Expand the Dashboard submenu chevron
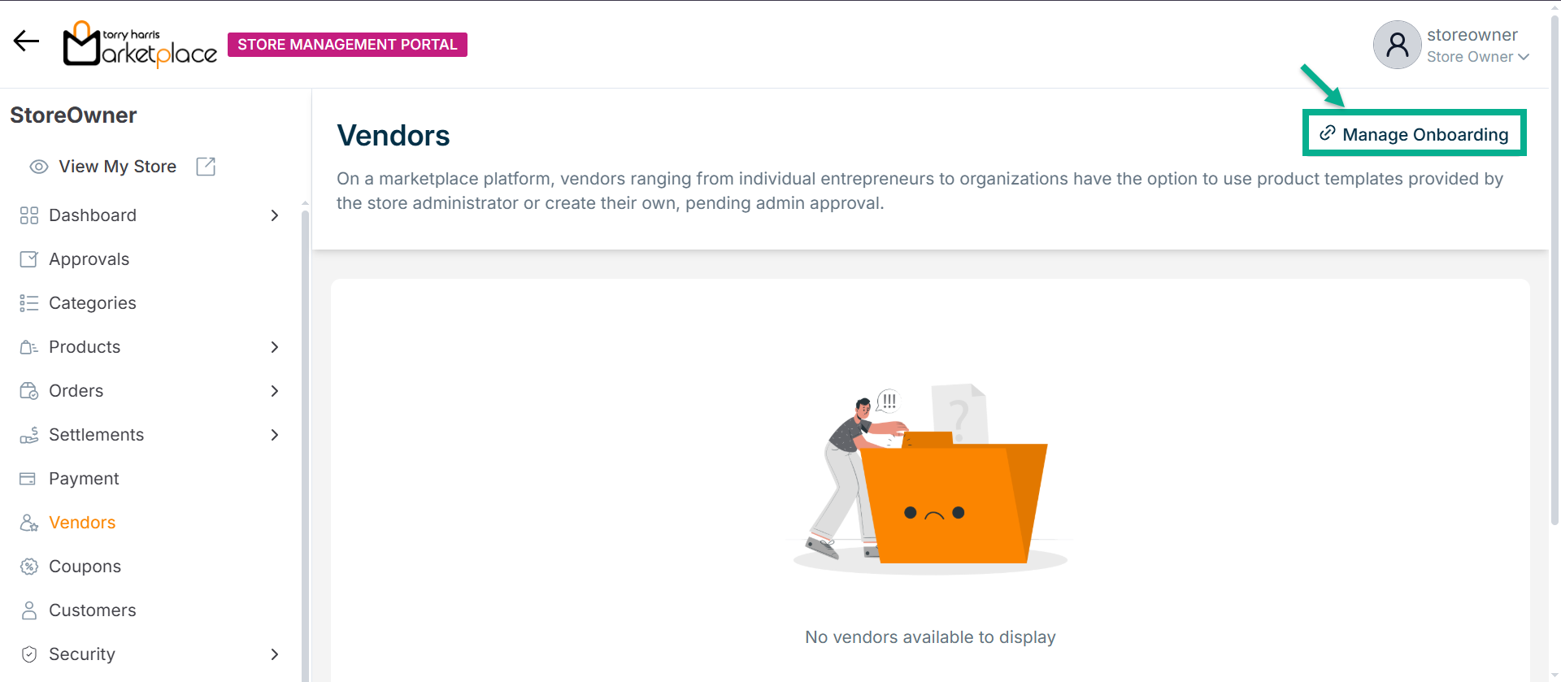 tap(275, 215)
